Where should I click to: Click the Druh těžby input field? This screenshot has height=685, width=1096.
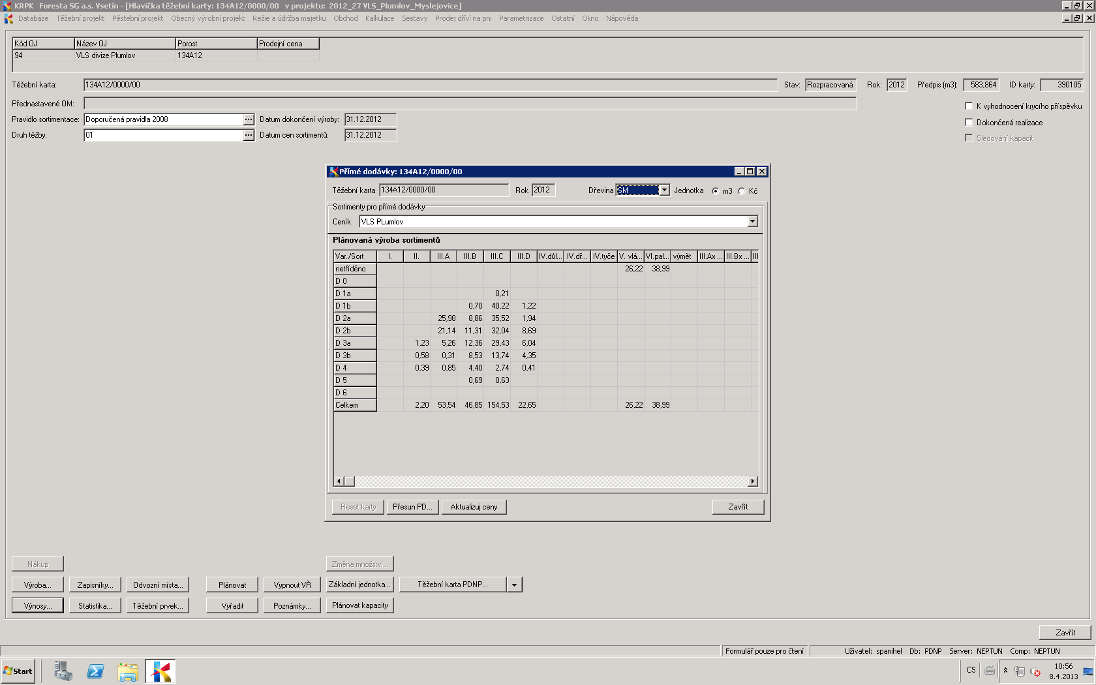[164, 135]
